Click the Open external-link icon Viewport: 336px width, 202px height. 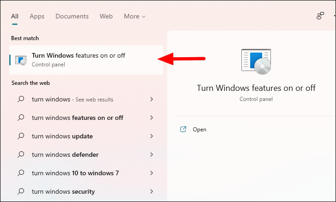tap(183, 129)
